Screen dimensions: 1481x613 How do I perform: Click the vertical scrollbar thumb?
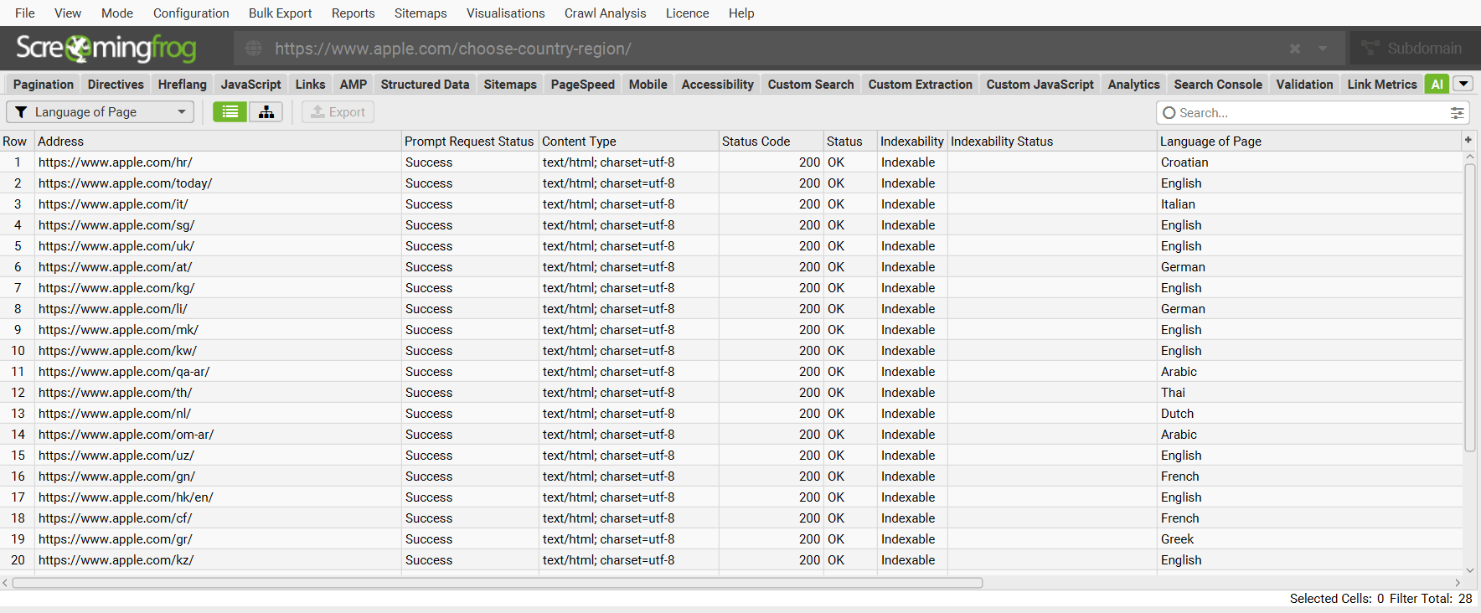tap(1469, 307)
